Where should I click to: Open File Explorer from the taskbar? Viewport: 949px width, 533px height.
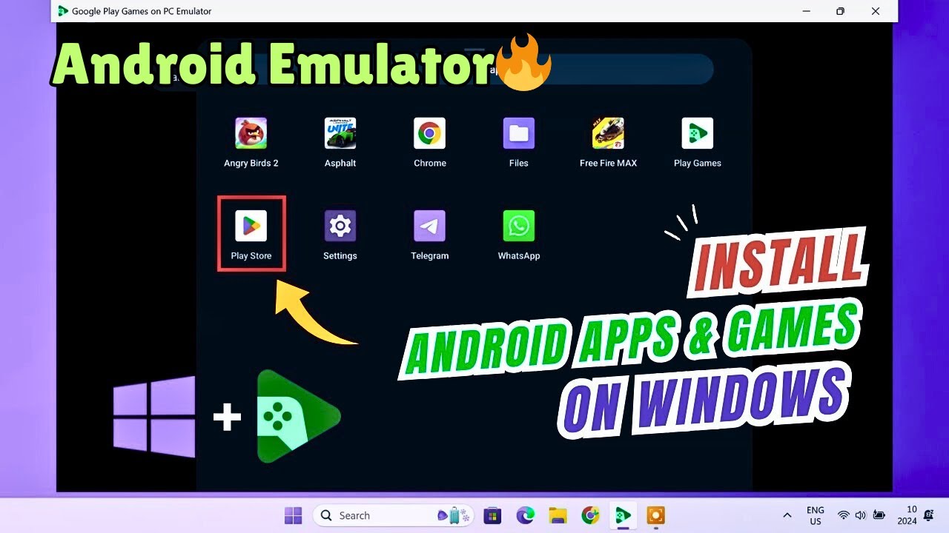558,515
